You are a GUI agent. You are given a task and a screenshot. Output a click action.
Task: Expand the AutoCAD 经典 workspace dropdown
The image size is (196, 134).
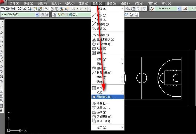pos(37,15)
